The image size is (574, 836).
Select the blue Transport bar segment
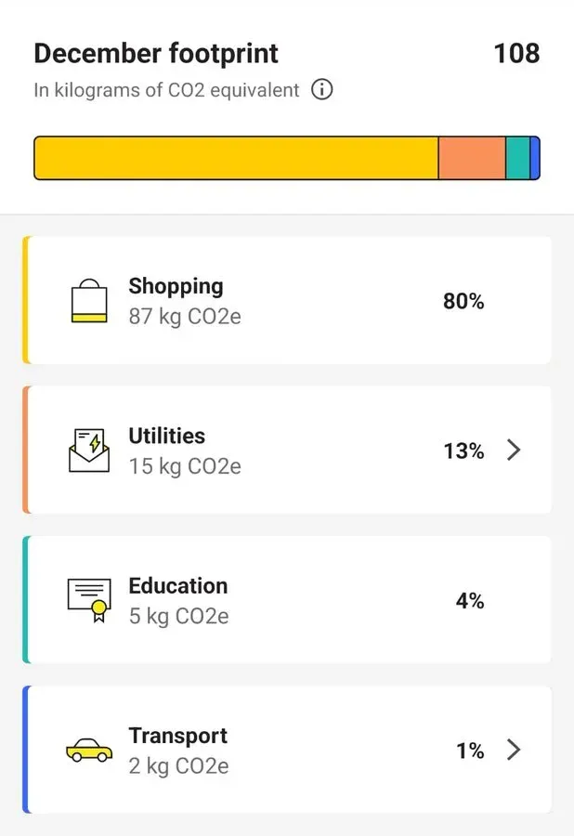[x=535, y=158]
